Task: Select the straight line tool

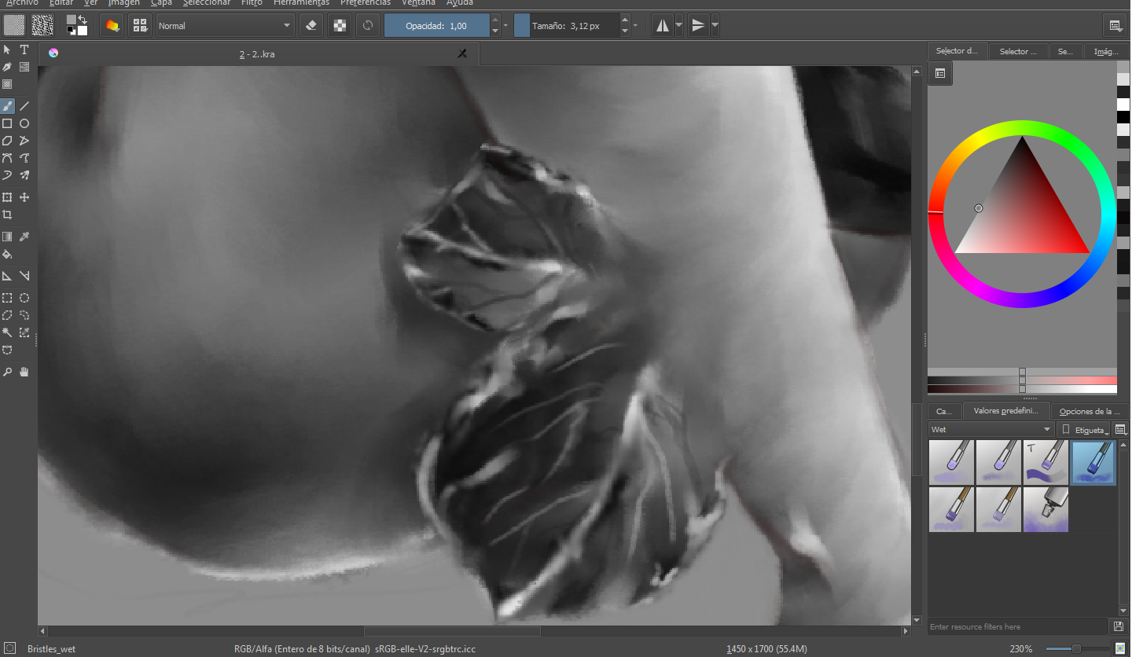Action: pyautogui.click(x=24, y=106)
